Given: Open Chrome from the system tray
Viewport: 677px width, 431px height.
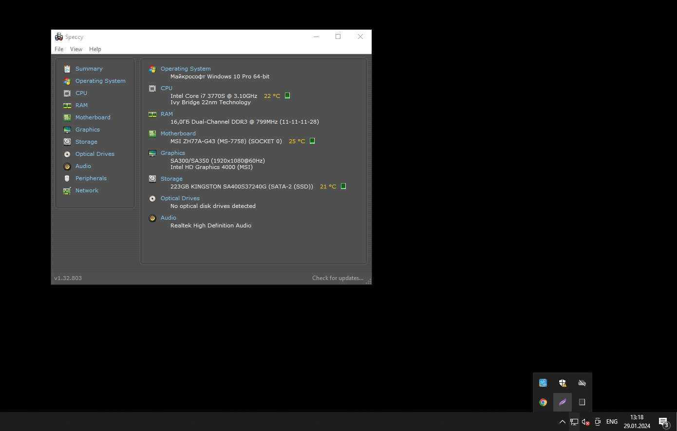Looking at the screenshot, I should coord(543,402).
